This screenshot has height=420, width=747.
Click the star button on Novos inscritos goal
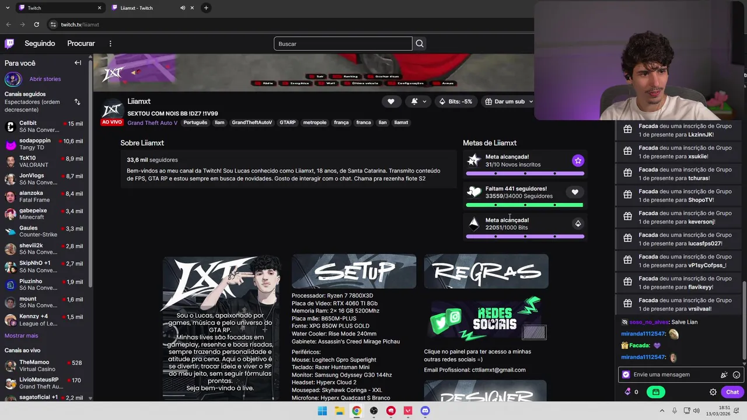click(x=578, y=160)
